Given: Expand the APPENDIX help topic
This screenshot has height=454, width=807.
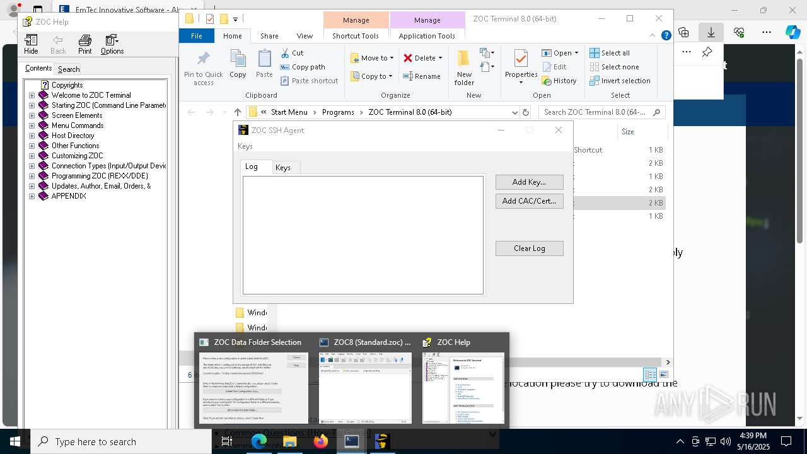Looking at the screenshot, I should (32, 196).
